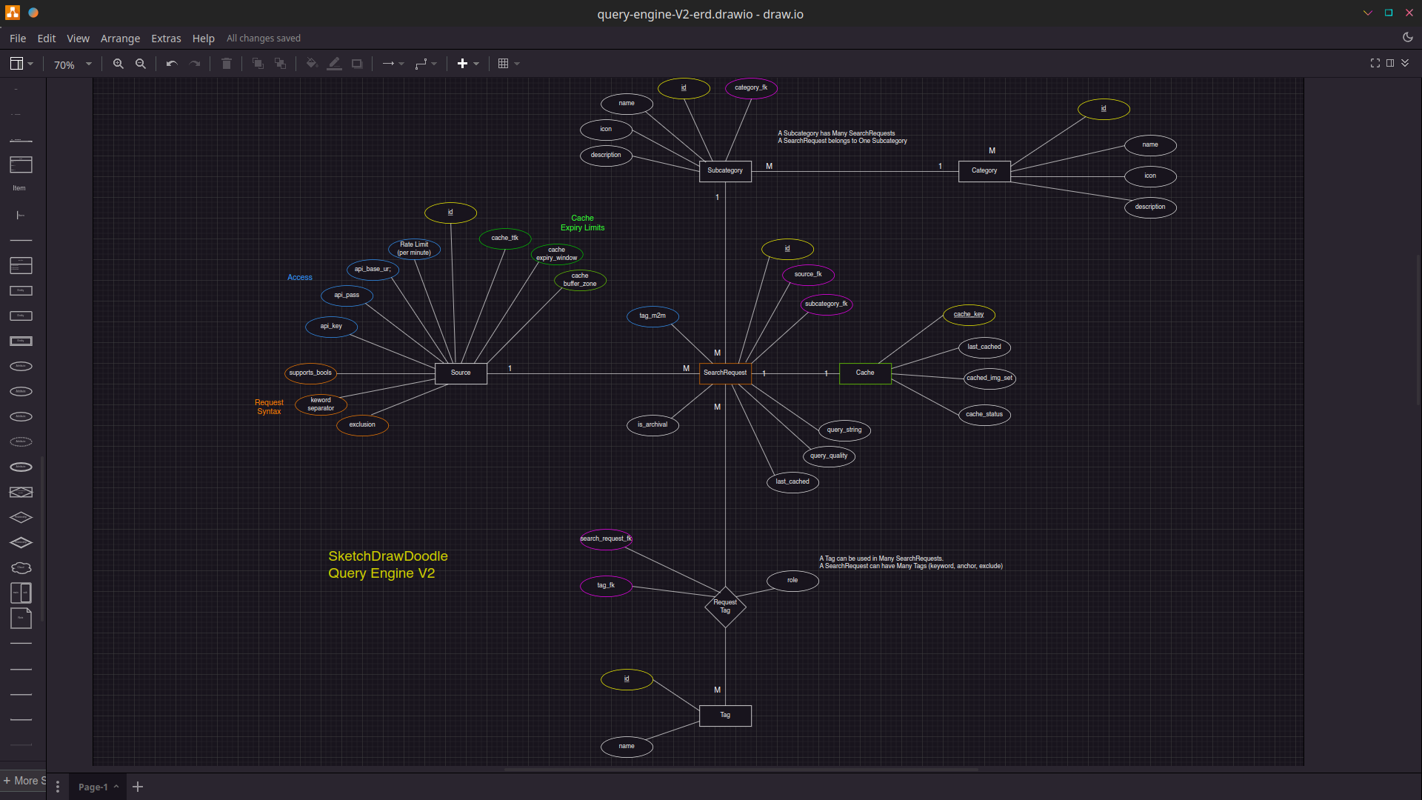Toggle the shadow toolbar button
Screen dimensions: 1422x800
click(357, 64)
